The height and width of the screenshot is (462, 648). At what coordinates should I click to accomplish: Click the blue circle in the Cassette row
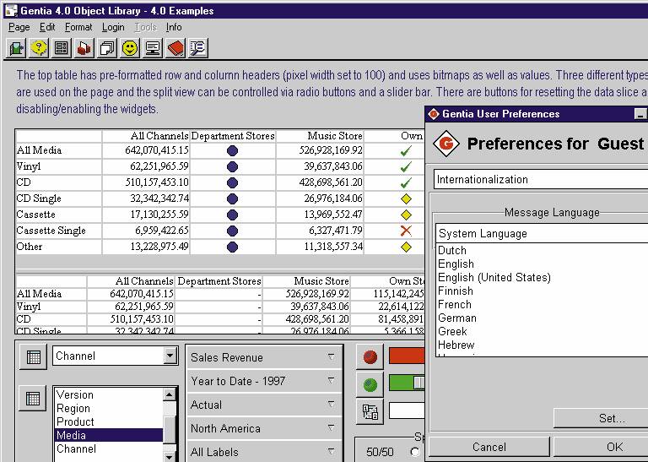(232, 215)
